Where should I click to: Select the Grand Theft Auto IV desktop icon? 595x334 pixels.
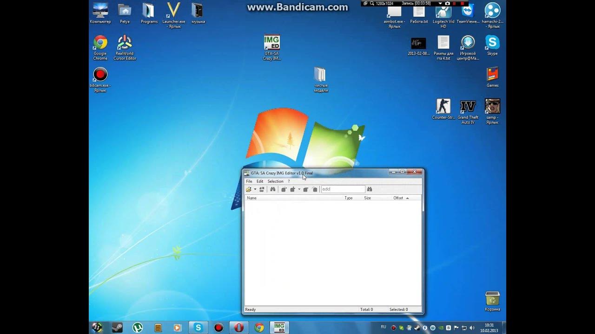pyautogui.click(x=468, y=112)
